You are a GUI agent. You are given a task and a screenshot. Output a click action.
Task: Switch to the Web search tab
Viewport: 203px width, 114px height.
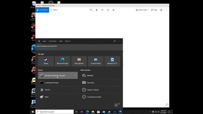pos(61,41)
